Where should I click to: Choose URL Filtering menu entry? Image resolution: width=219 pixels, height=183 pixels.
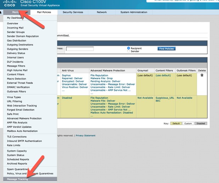click(15, 101)
